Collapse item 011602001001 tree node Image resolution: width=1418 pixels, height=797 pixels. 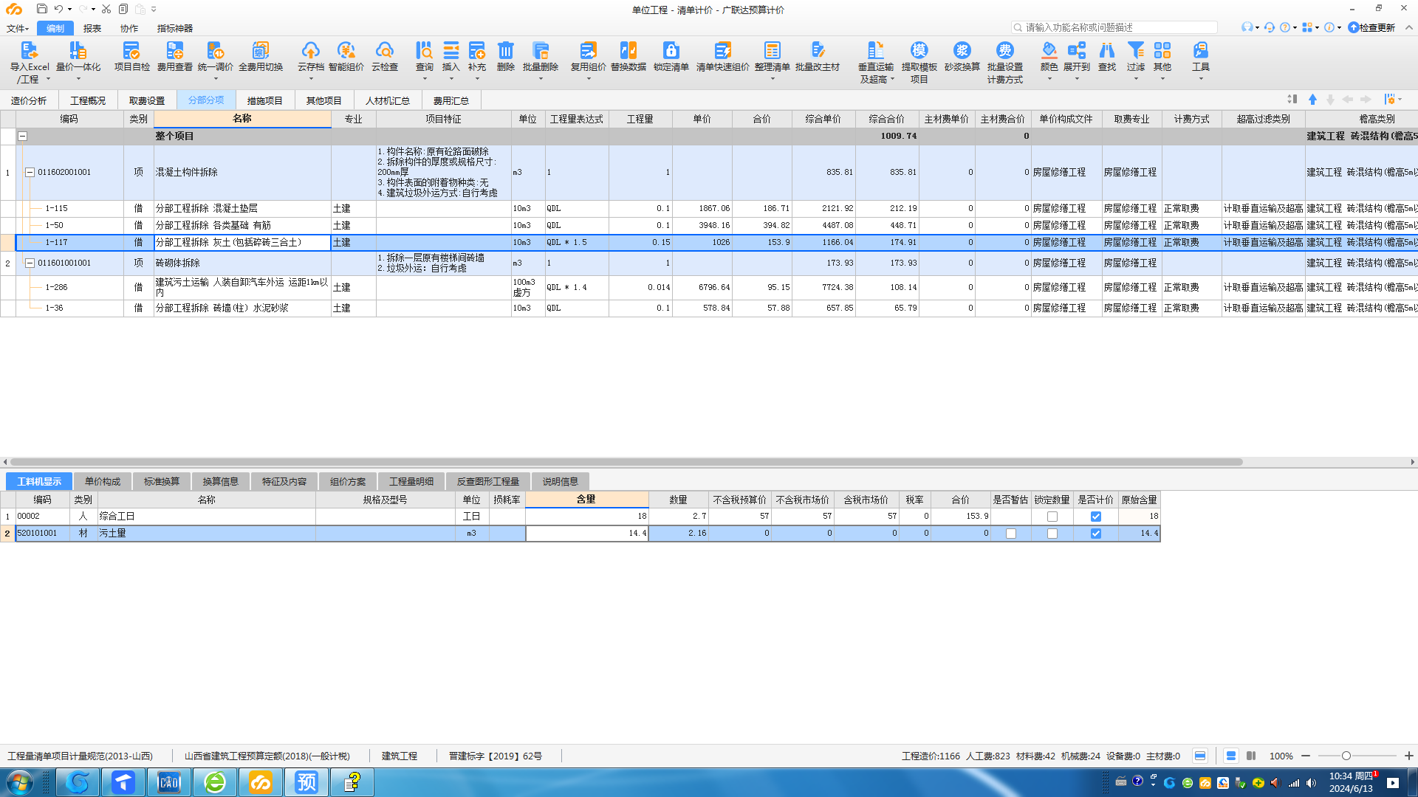point(30,173)
